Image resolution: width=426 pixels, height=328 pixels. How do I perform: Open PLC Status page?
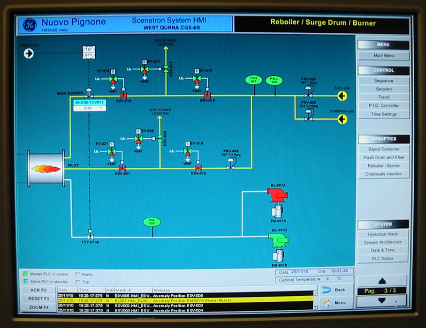pyautogui.click(x=383, y=259)
